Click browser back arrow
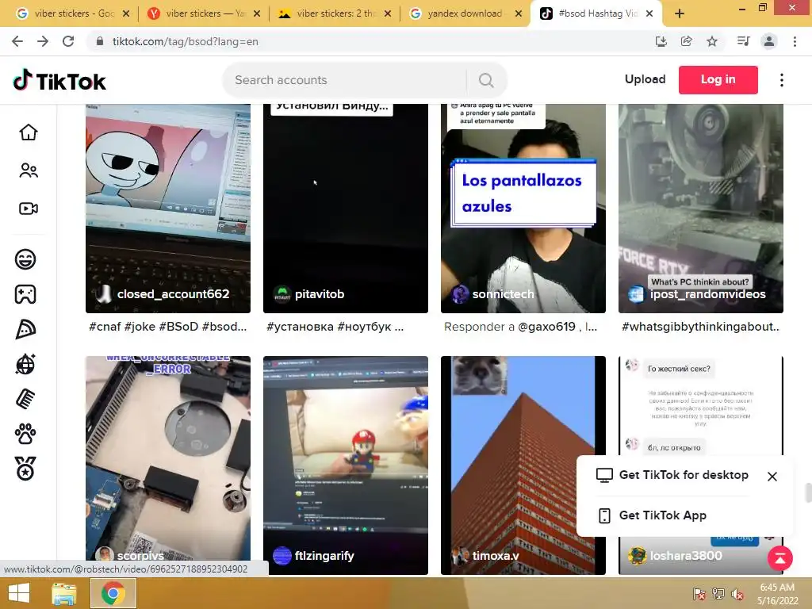 (x=17, y=41)
